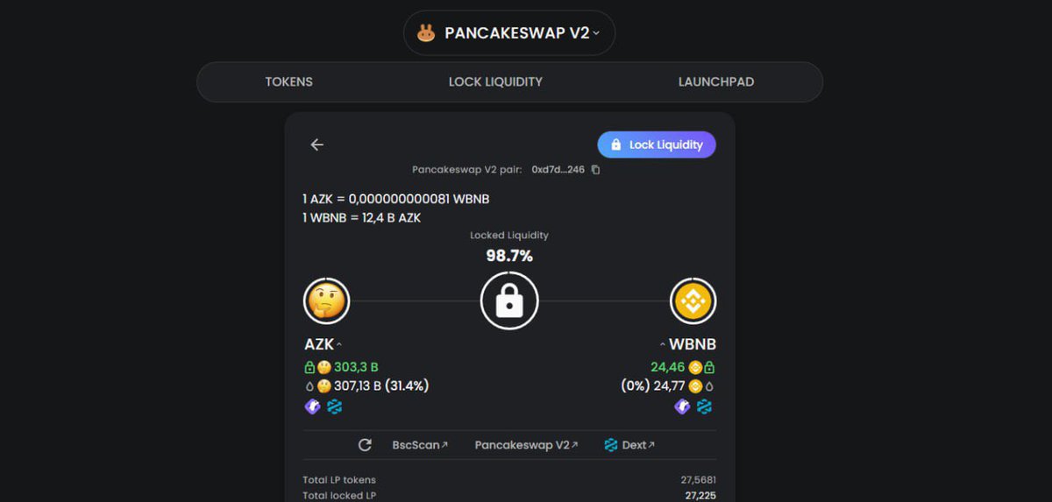
Task: Open the purple explorer icon under WBNB
Action: coord(683,407)
